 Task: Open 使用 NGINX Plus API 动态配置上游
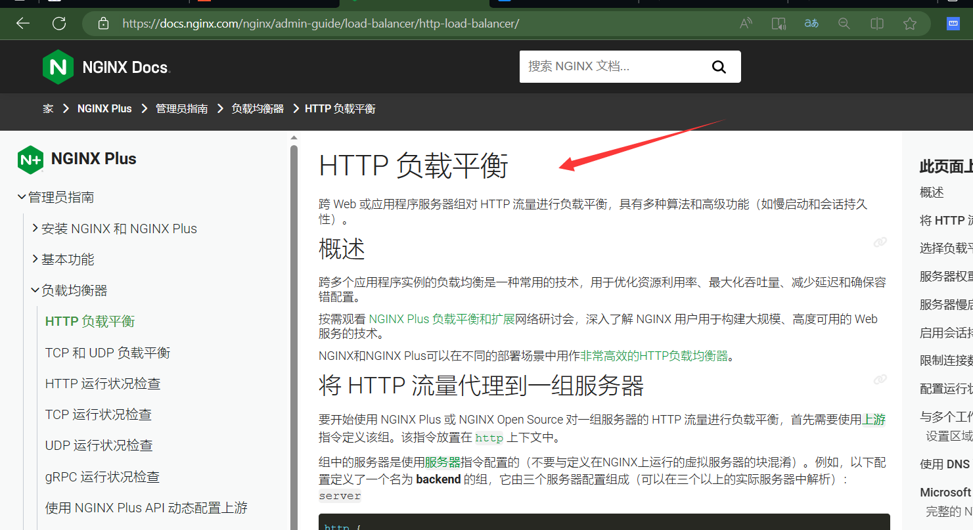click(147, 508)
